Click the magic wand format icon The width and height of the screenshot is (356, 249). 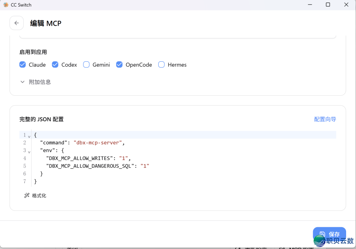27,195
